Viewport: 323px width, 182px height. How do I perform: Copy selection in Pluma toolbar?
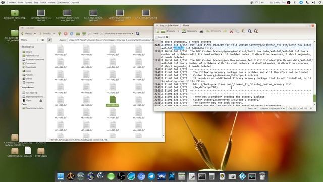coord(237,31)
